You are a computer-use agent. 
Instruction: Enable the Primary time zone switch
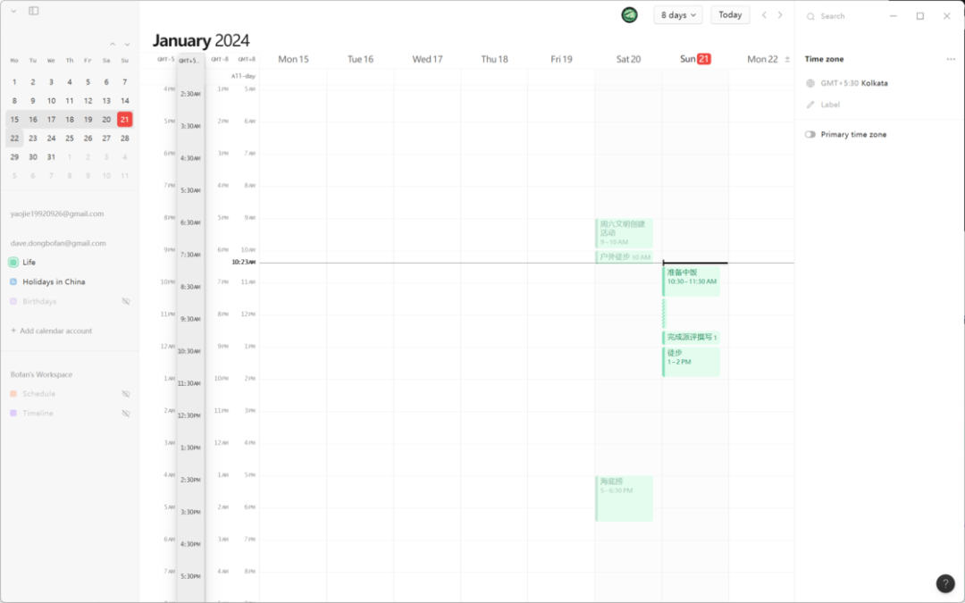click(x=810, y=135)
